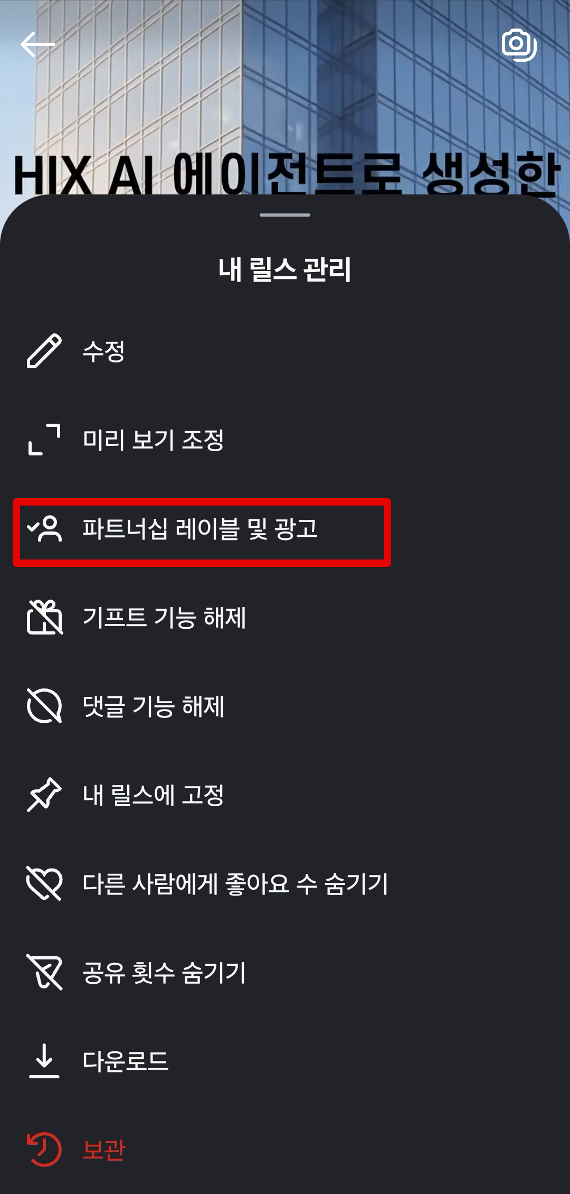Tap the crossed-out gift box icon

pos(44,617)
